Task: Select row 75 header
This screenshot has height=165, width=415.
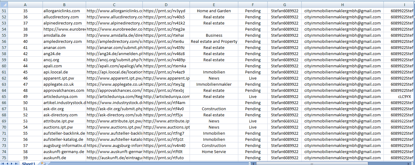Action: [4, 158]
